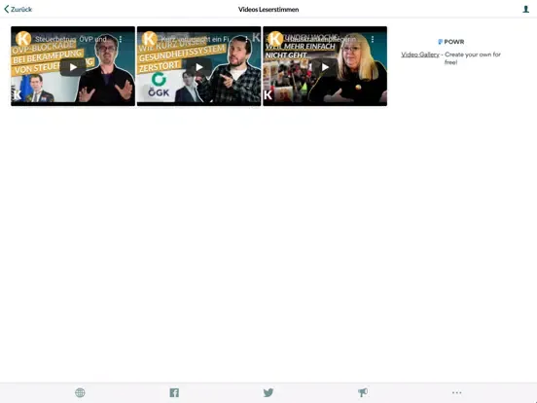
Task: Open the Kurz verursacht video title
Action: [x=195, y=39]
